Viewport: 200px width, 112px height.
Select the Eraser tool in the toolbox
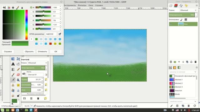[18, 75]
